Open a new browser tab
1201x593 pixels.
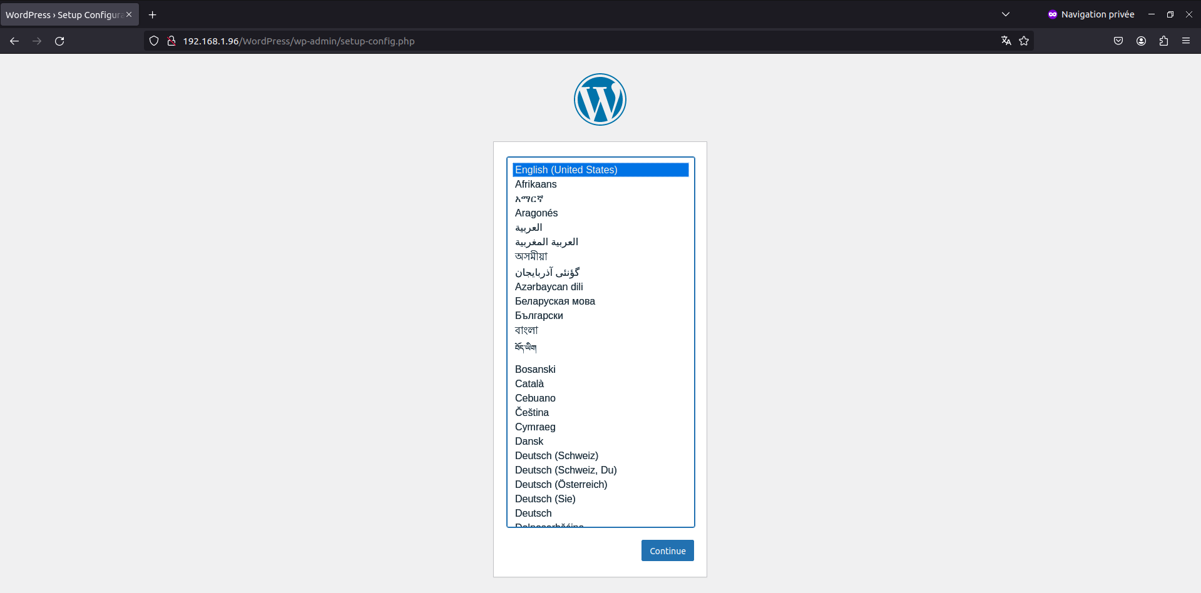(152, 14)
